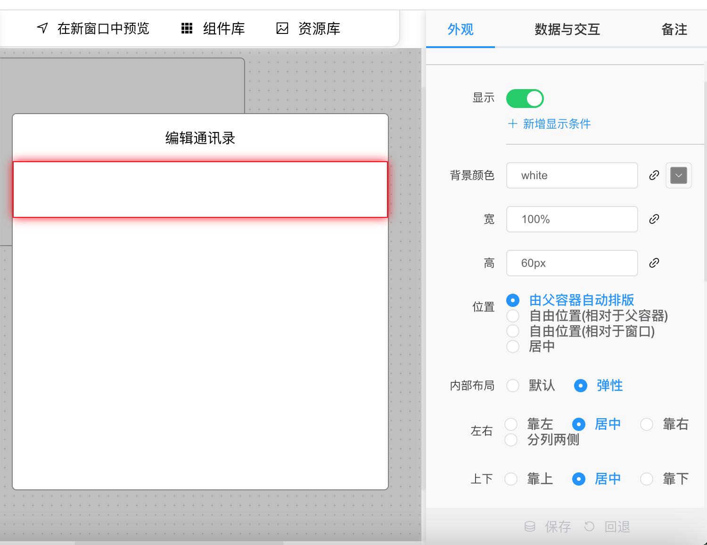The width and height of the screenshot is (707, 545).
Task: Select 靠上 vertical alignment
Action: pyautogui.click(x=511, y=479)
